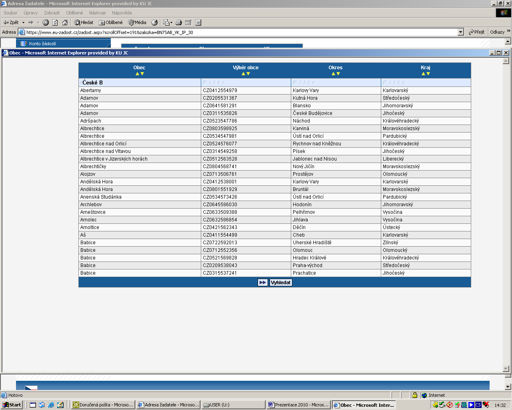Sort Okres column ascending arrow
This screenshot has height=410, width=512.
pyautogui.click(x=333, y=74)
